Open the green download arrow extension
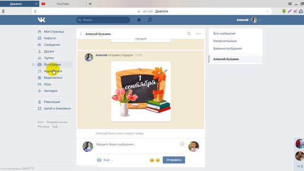The image size is (304, 171). (x=284, y=11)
